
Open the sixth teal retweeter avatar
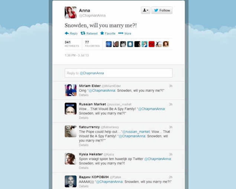pyautogui.click(x=144, y=44)
